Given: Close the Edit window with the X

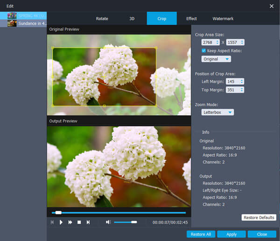Looking at the screenshot, I should [x=272, y=6].
